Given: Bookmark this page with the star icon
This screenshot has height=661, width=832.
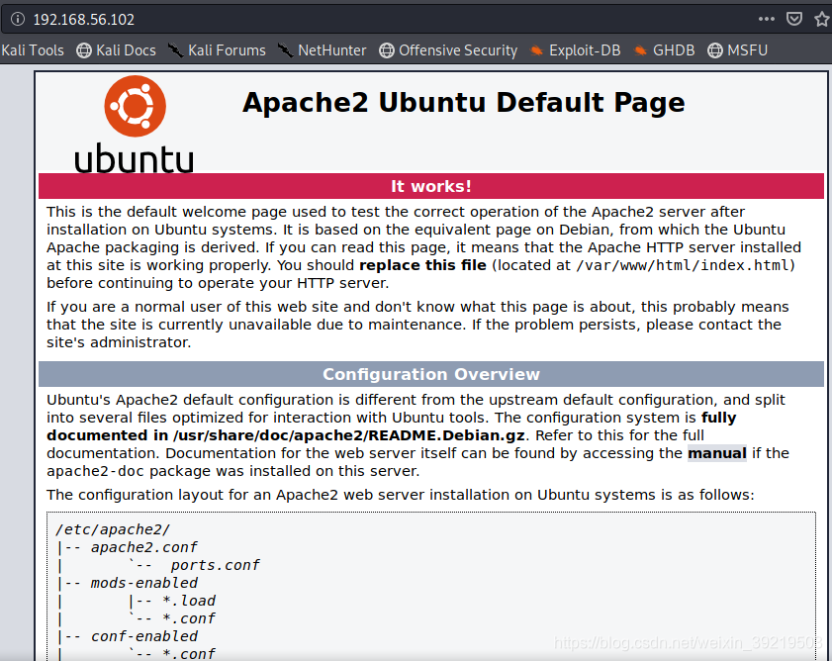Looking at the screenshot, I should point(822,19).
